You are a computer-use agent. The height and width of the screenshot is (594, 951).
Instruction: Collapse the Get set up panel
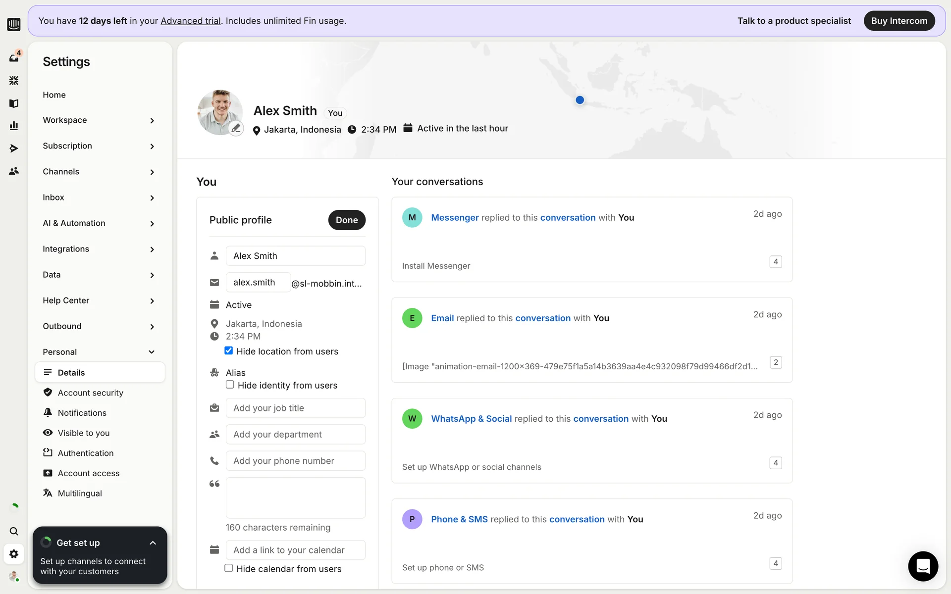pos(153,543)
